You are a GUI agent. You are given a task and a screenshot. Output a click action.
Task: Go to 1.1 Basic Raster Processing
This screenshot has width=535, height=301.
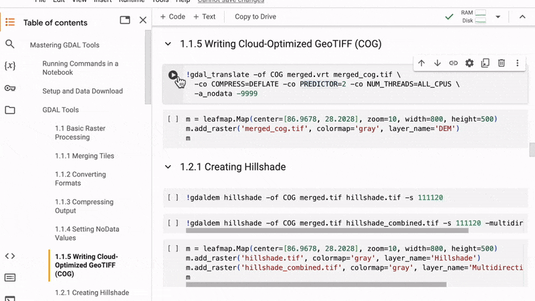[x=80, y=132]
